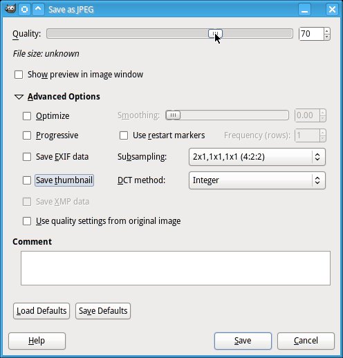Screen dimensions: 343x358
Task: Tick the Optimize checkbox
Action: [x=27, y=116]
